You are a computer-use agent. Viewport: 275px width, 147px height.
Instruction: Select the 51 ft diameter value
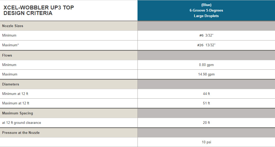[x=206, y=103]
